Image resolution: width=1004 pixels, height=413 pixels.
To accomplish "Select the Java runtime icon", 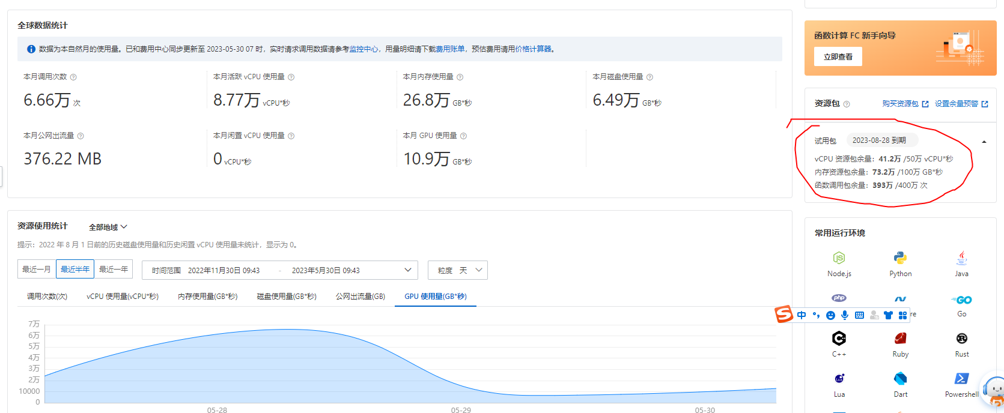I will (x=961, y=258).
